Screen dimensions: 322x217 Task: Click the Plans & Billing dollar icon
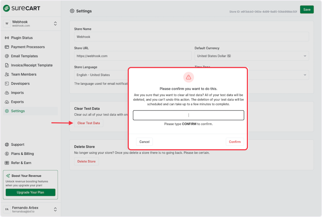(7, 154)
